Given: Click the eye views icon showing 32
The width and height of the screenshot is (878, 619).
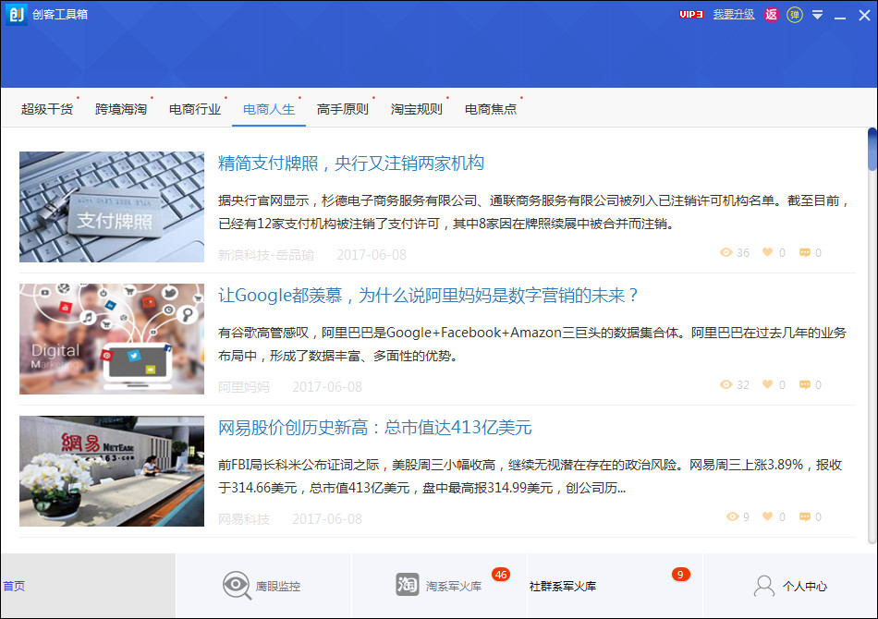Looking at the screenshot, I should click(726, 384).
